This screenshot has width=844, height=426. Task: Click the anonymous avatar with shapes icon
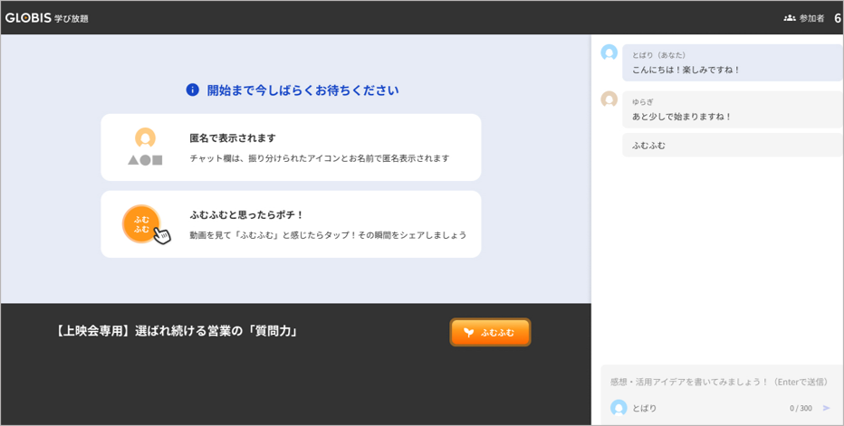click(x=145, y=147)
